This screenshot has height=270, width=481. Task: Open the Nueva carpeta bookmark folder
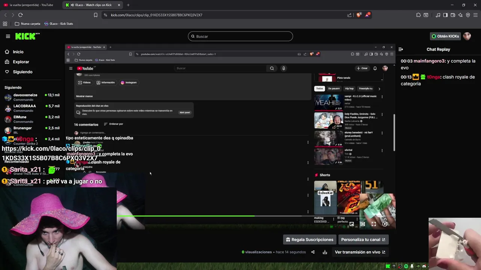click(x=27, y=24)
